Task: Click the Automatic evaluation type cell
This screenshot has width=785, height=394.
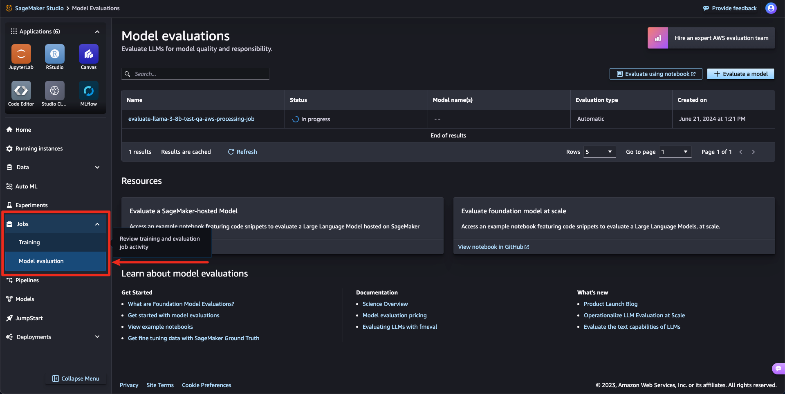Action: 621,119
